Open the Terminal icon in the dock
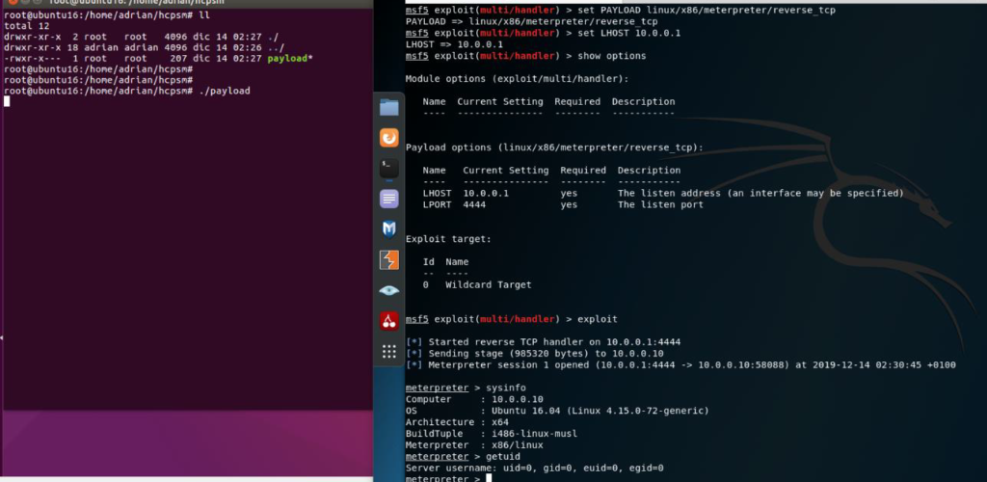This screenshot has height=482, width=987. tap(389, 169)
